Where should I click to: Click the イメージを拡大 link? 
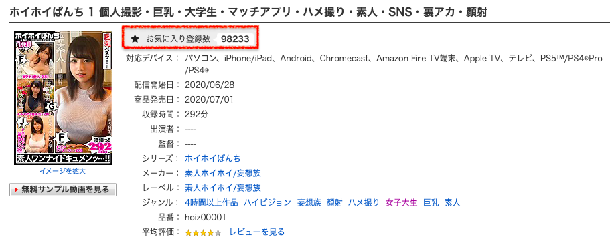click(x=63, y=171)
